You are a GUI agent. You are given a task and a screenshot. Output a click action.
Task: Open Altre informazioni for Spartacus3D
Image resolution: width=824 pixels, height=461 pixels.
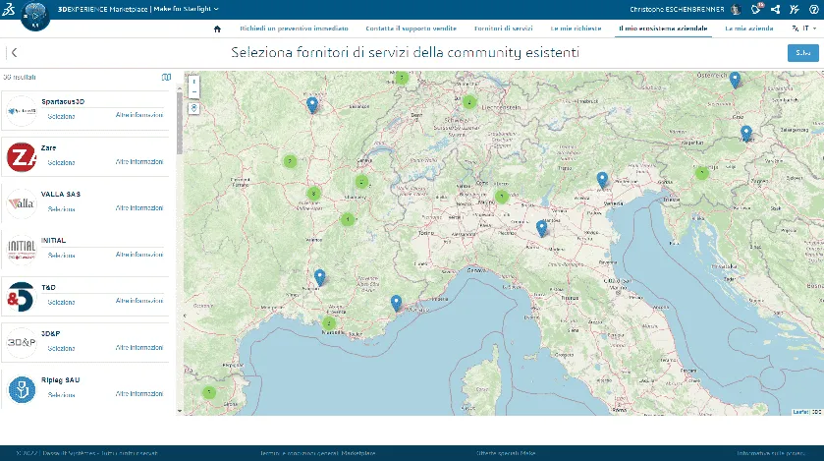click(139, 115)
